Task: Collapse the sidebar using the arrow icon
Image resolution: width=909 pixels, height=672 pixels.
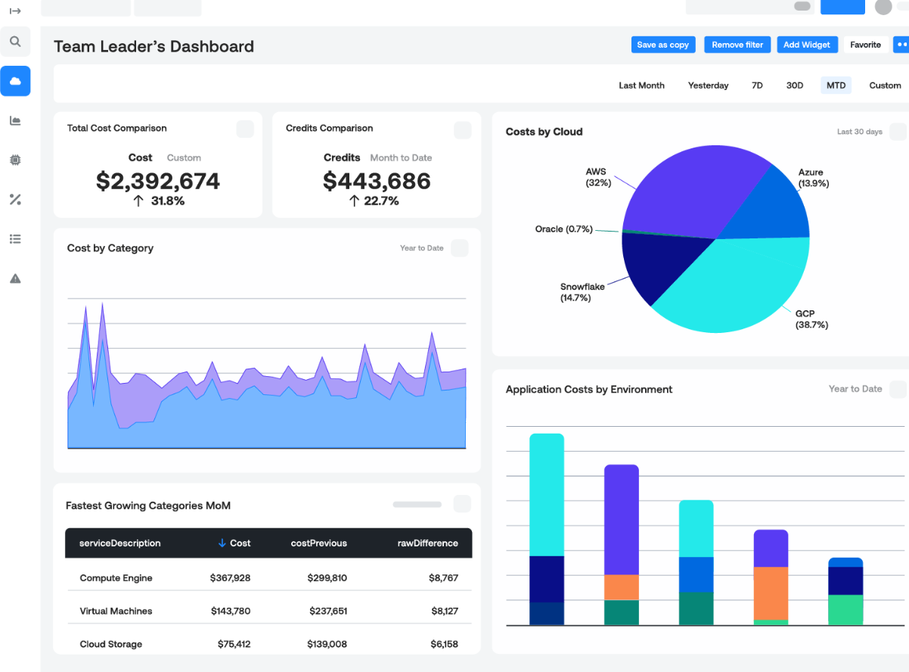Action: (x=15, y=11)
